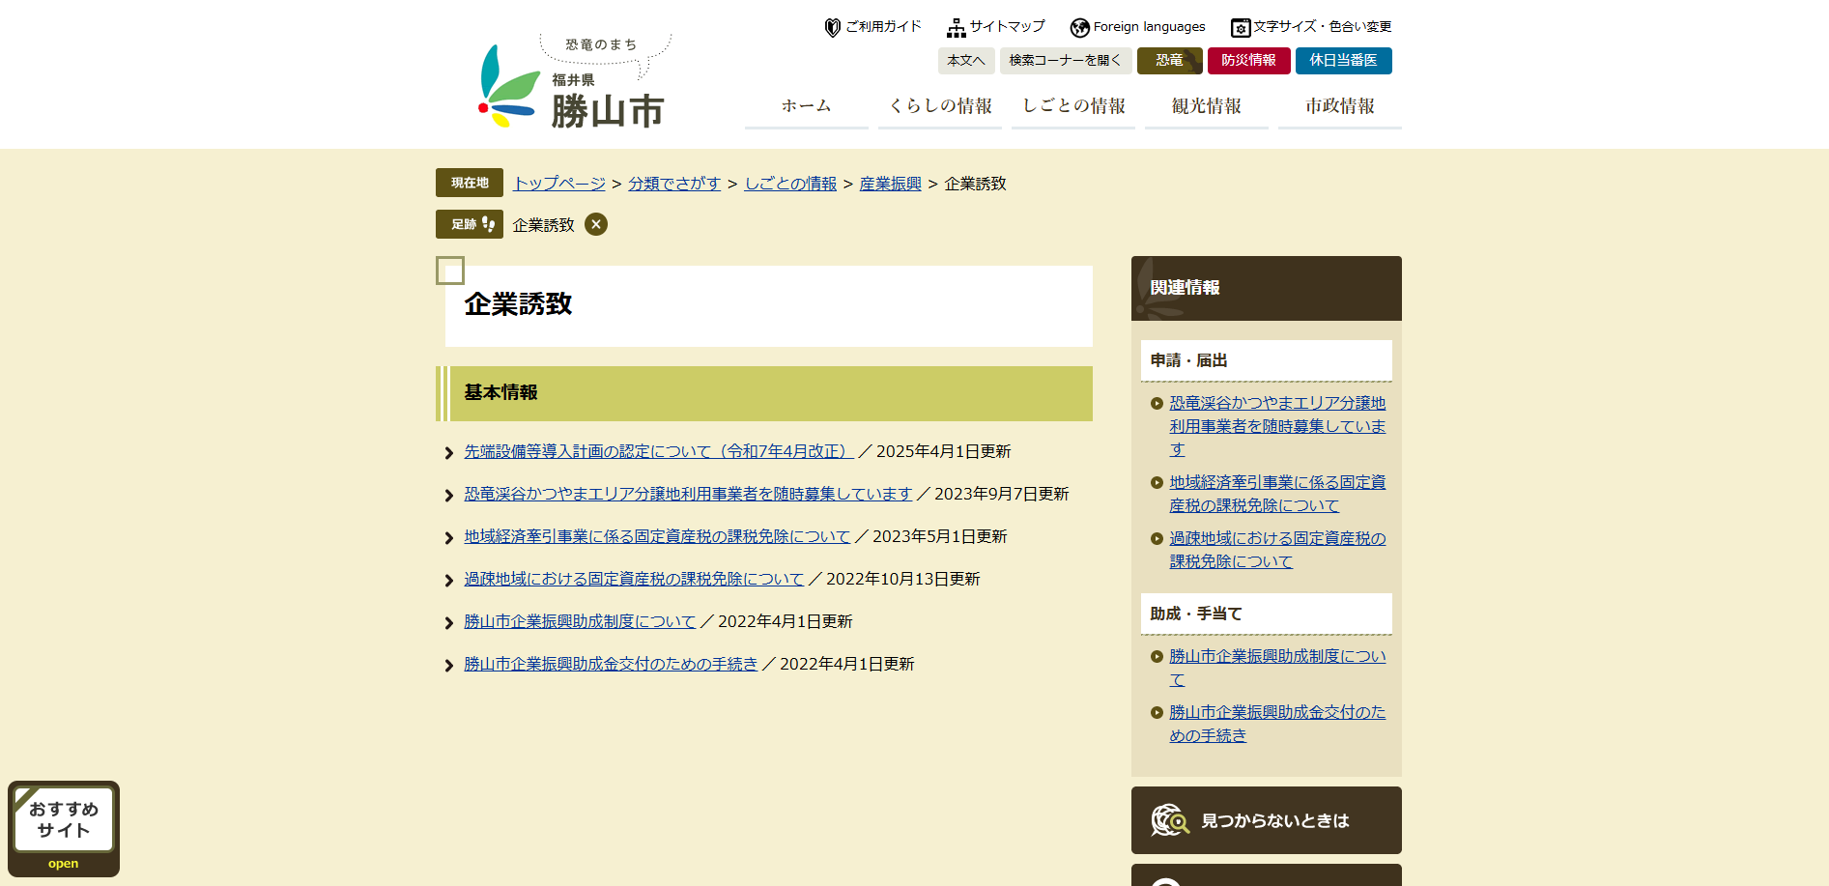Open 過疎地域における固定資産税 link in main list
This screenshot has height=886, width=1829.
pos(634,579)
